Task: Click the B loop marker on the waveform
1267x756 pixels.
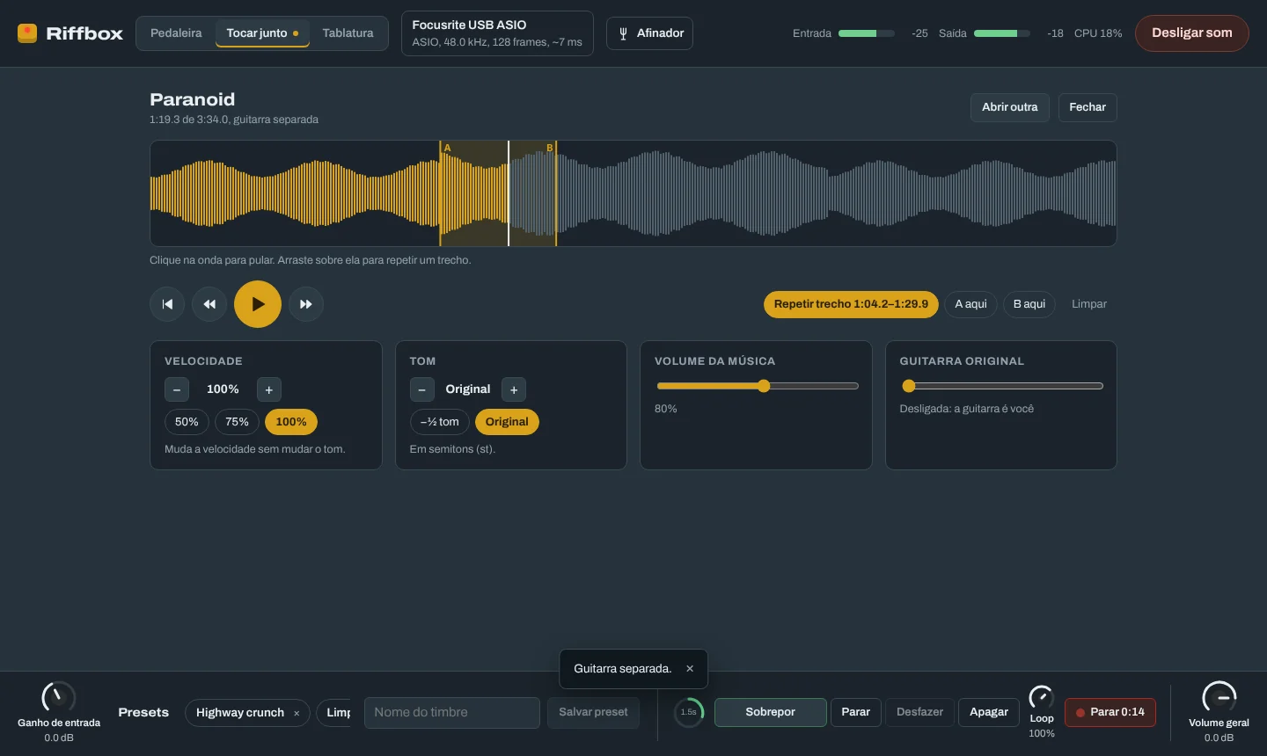Action: point(550,148)
